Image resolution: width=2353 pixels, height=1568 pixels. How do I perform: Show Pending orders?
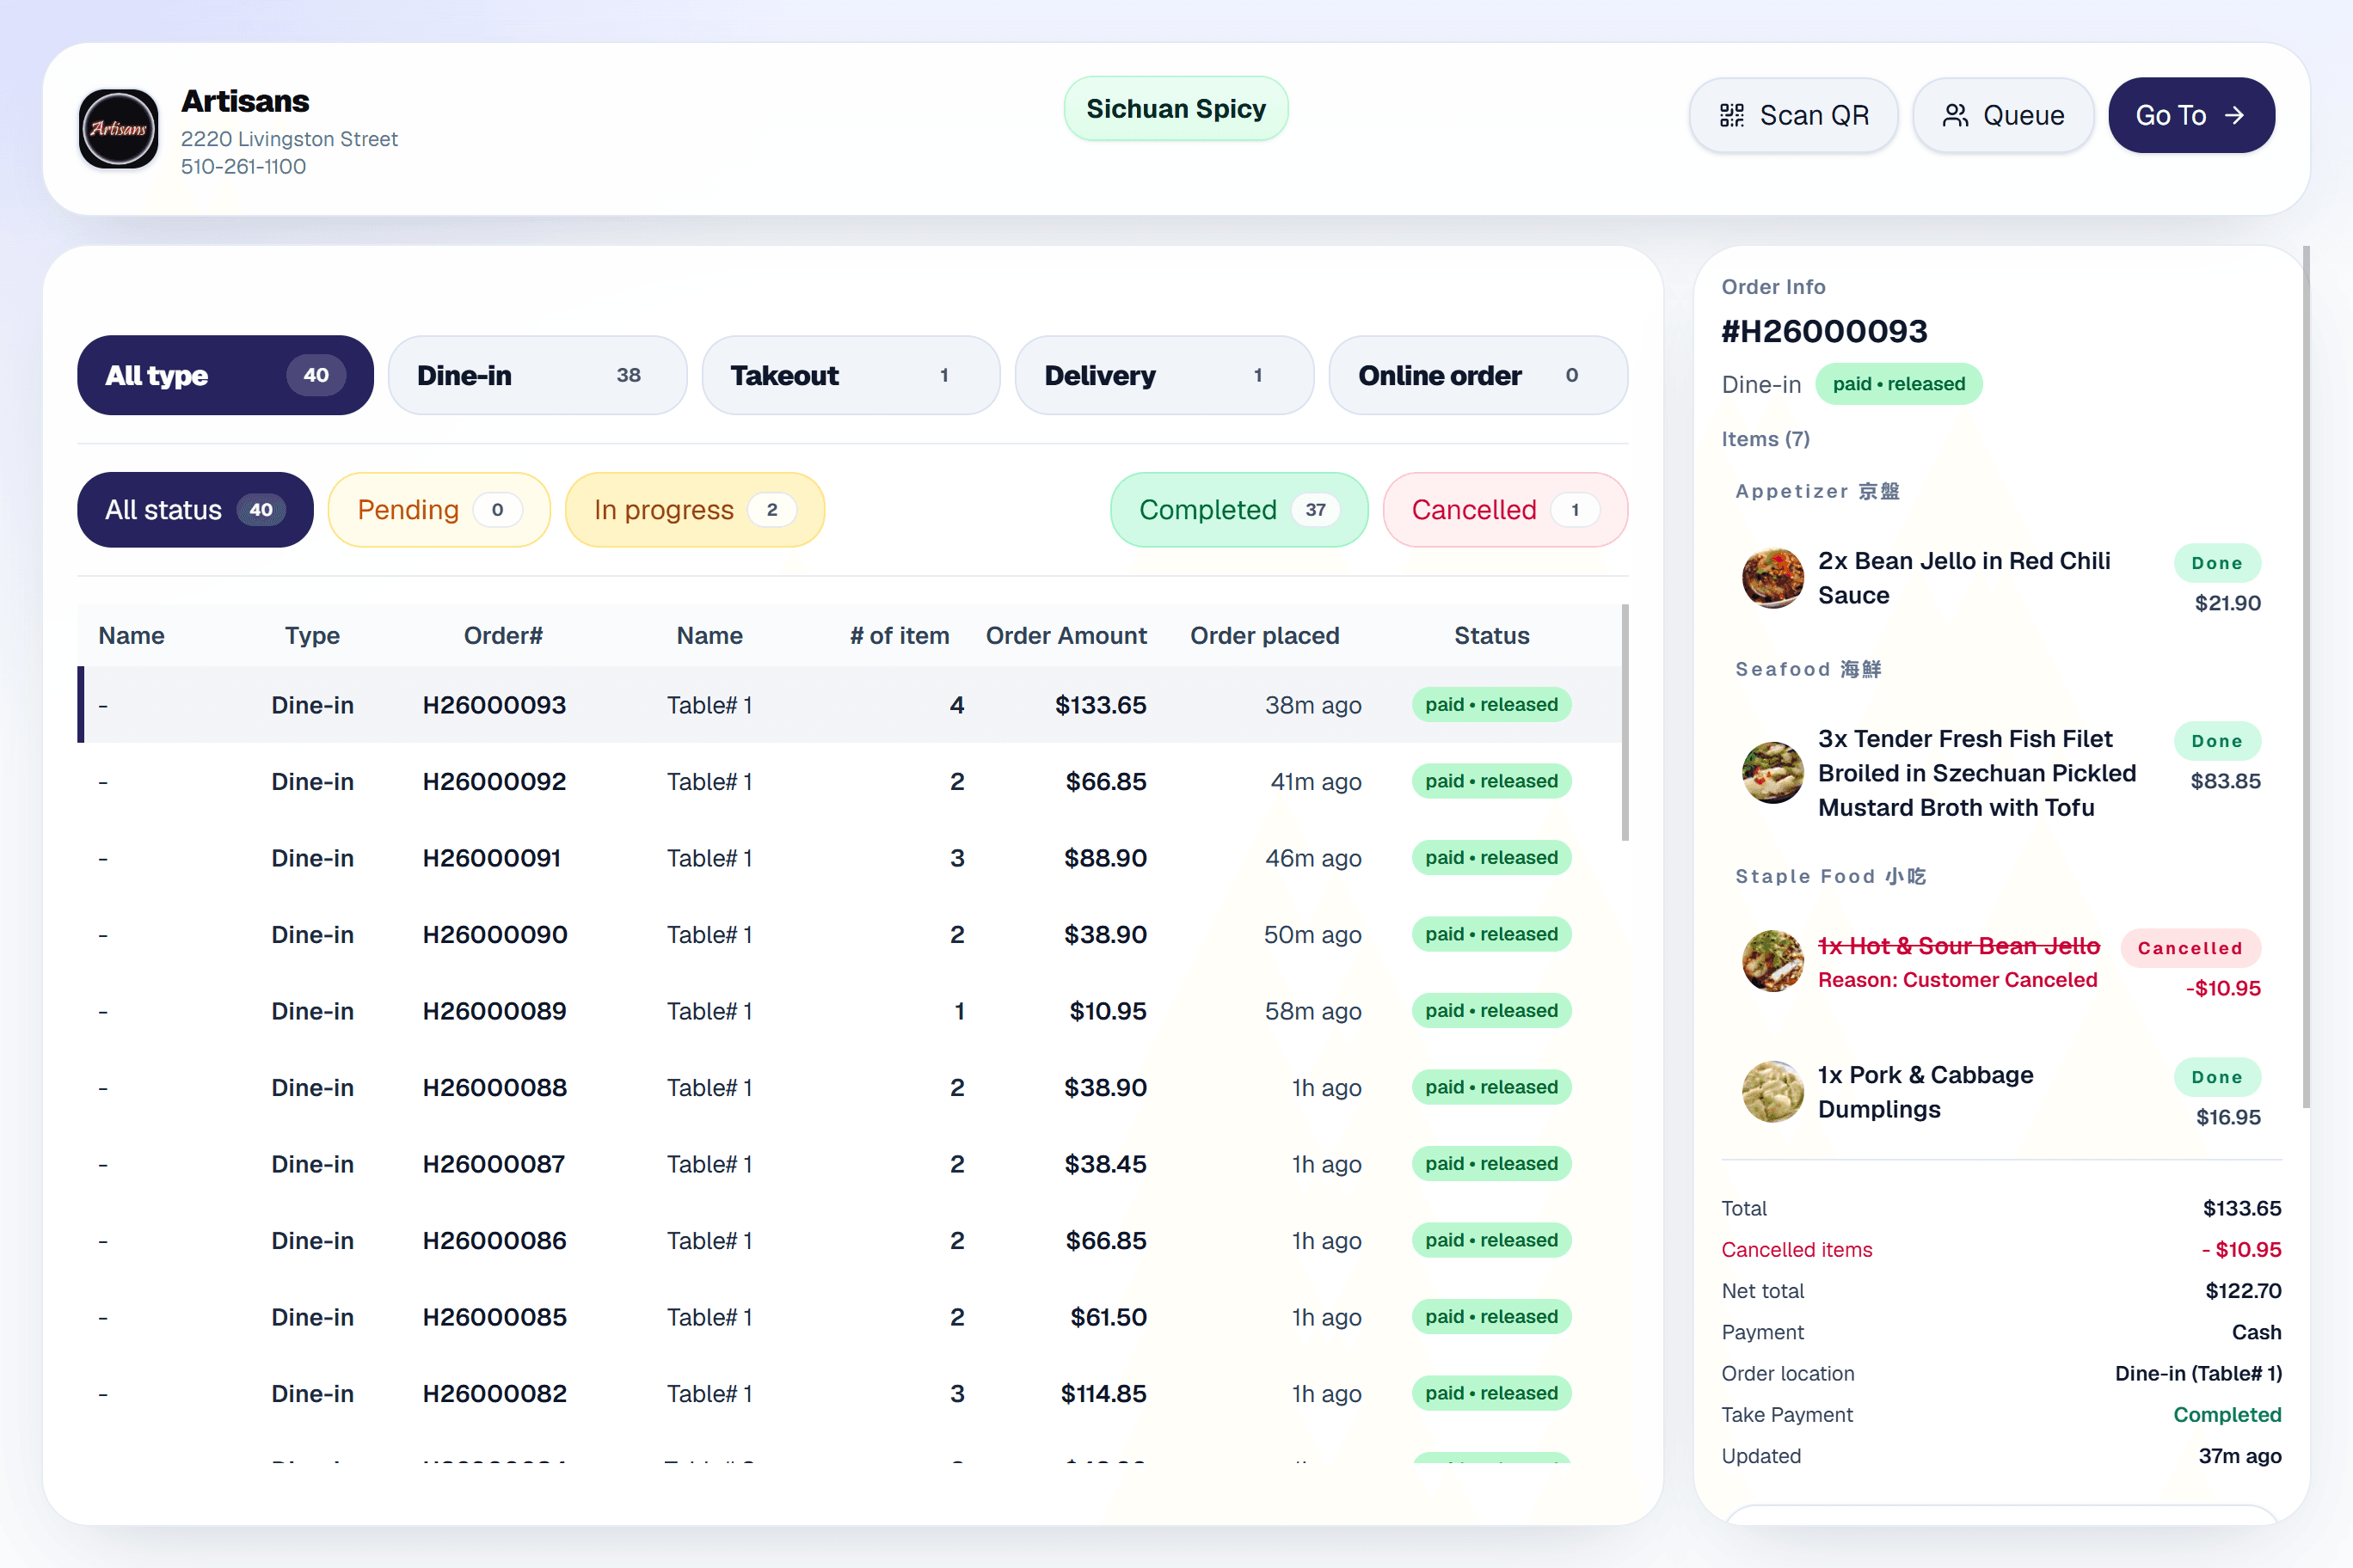[439, 510]
